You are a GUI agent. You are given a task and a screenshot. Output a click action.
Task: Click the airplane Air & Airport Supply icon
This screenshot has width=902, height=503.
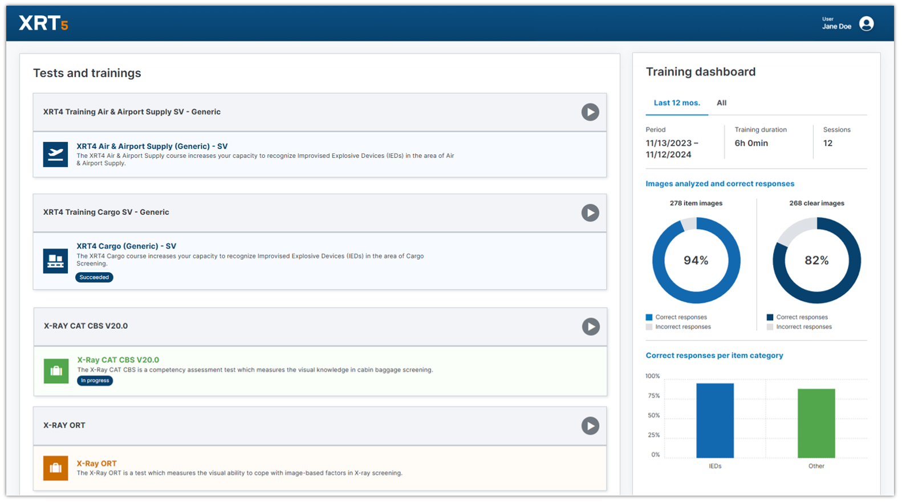point(55,154)
